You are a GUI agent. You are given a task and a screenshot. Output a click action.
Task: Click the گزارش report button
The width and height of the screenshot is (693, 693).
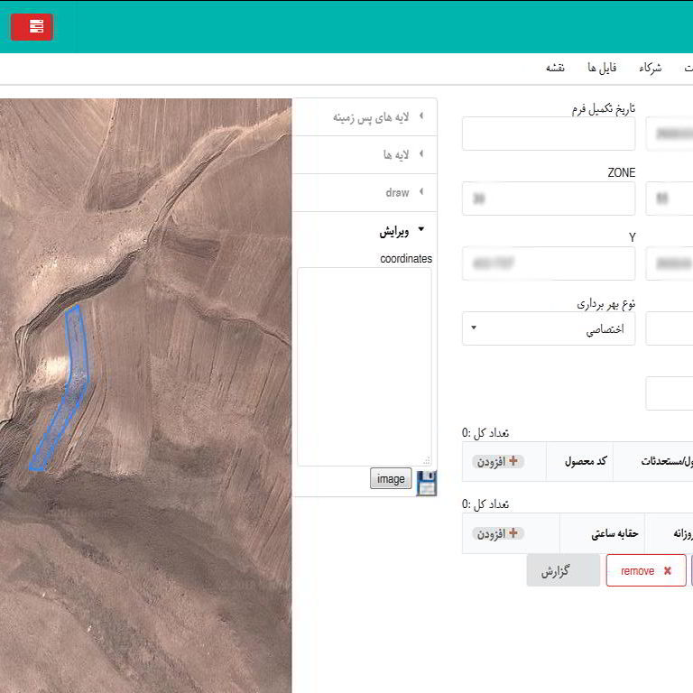click(x=563, y=571)
